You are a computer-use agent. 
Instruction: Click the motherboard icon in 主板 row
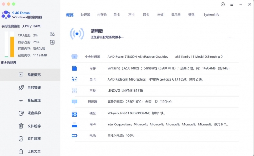(75, 90)
